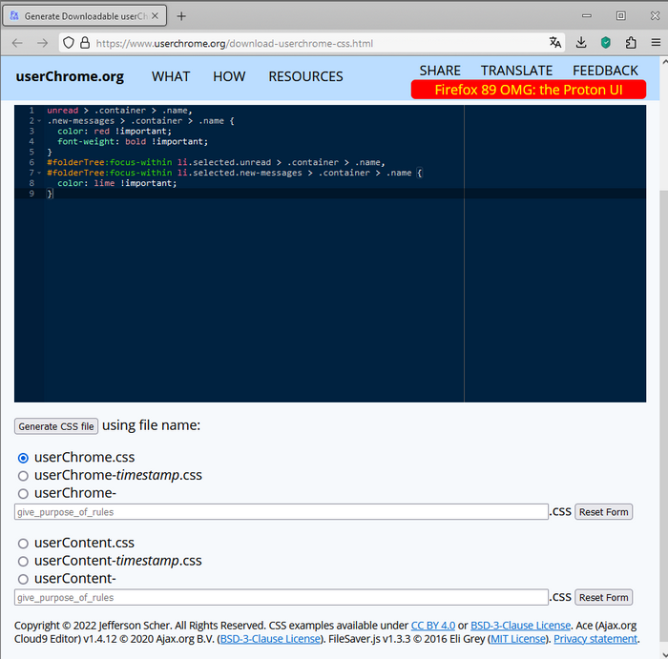668x659 pixels.
Task: Open the Privacy statement link
Action: [595, 639]
